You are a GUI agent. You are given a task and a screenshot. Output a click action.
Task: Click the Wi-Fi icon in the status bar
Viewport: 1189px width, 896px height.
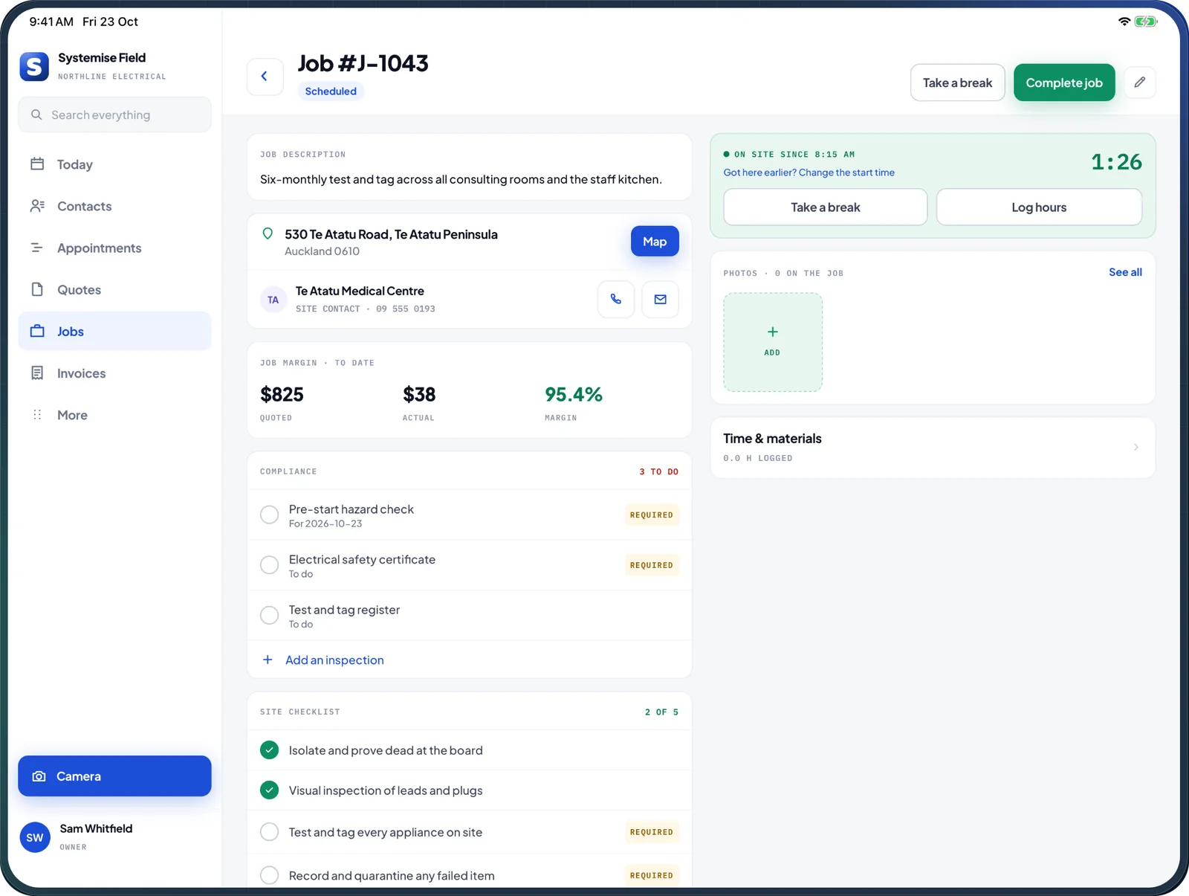coord(1124,22)
